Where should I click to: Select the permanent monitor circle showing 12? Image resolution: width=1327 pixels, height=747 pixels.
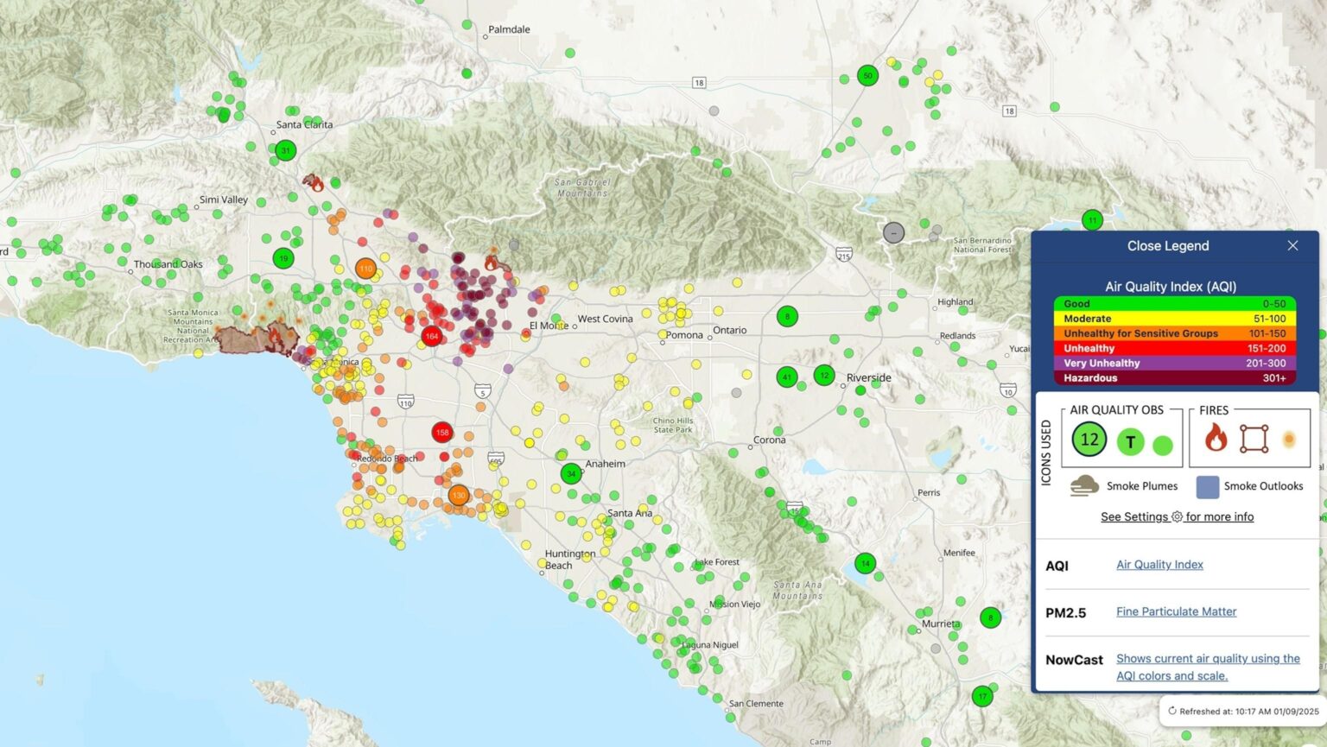(1089, 439)
